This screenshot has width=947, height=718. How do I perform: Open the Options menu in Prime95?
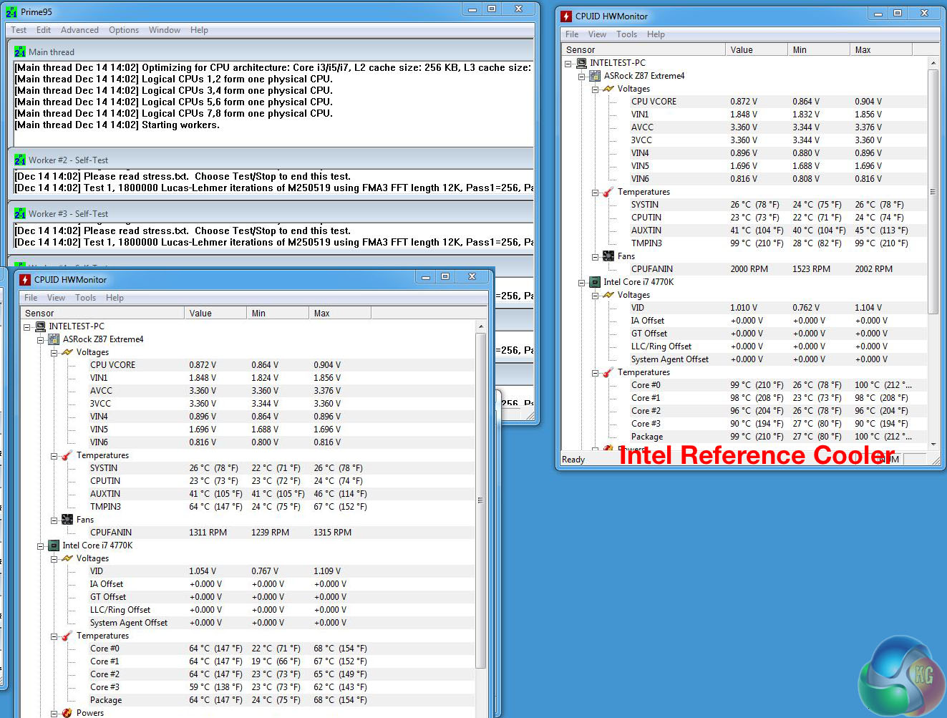point(124,30)
